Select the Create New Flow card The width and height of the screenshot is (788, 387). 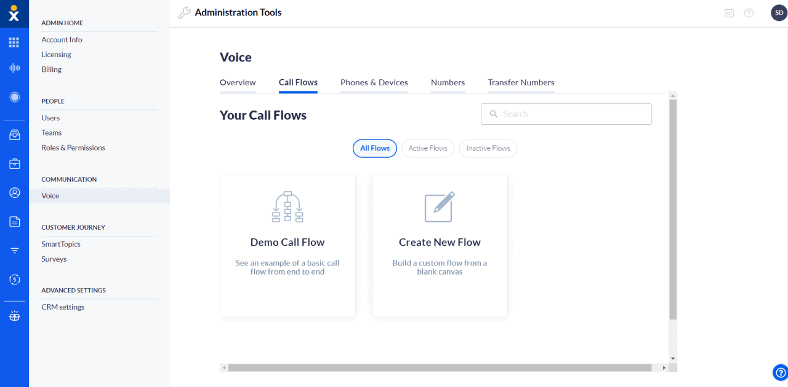(x=440, y=244)
